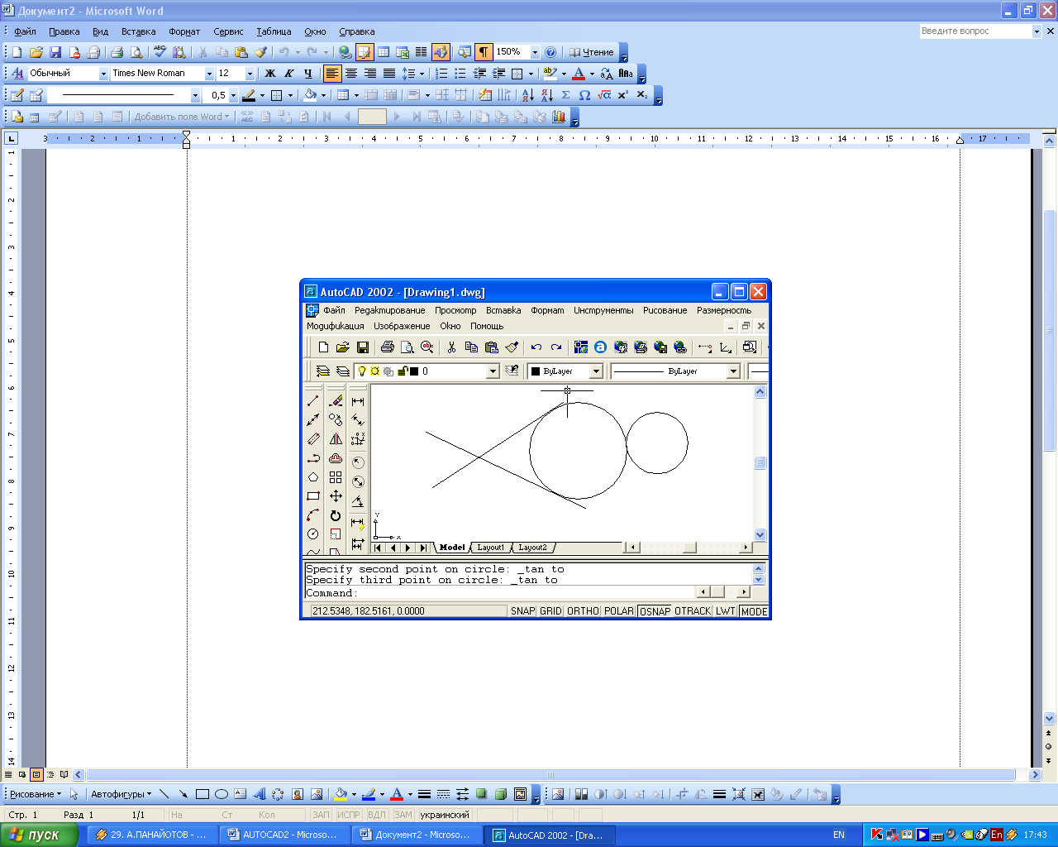Viewport: 1058px width, 847px height.
Task: Apply superscript x² formatting
Action: (623, 95)
